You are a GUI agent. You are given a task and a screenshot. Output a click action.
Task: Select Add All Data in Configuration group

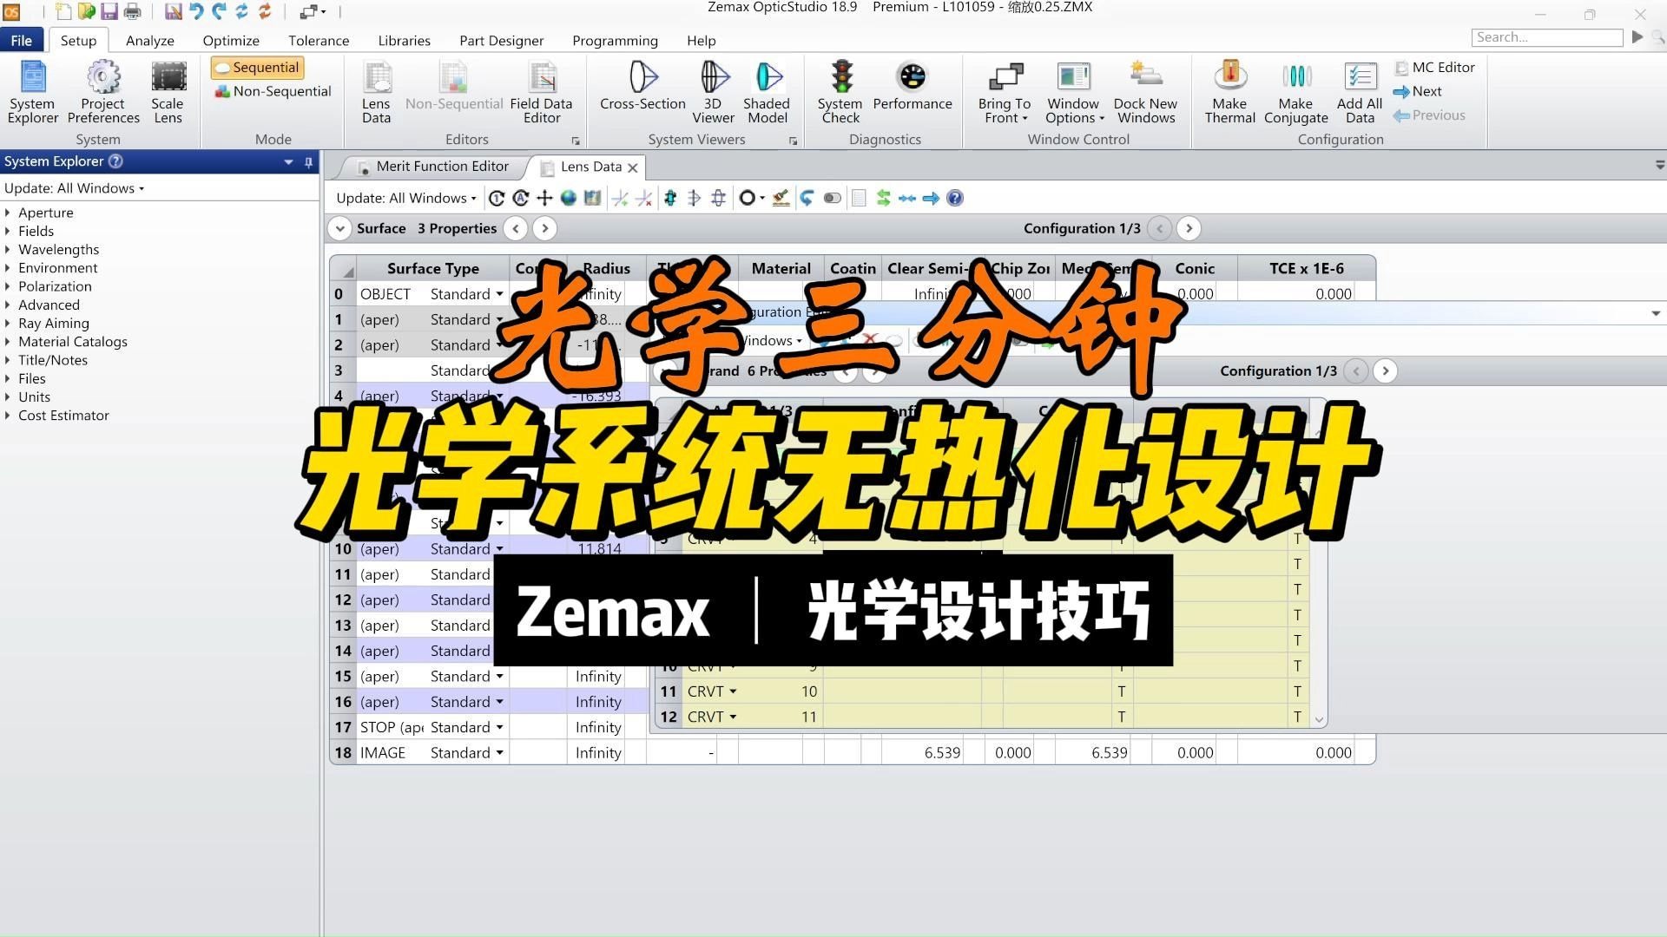coord(1359,91)
